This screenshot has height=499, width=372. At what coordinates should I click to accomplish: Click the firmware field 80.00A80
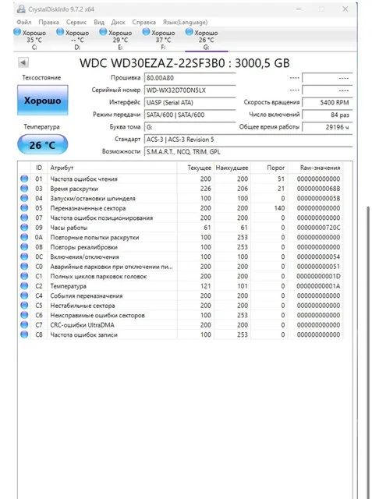pyautogui.click(x=190, y=78)
